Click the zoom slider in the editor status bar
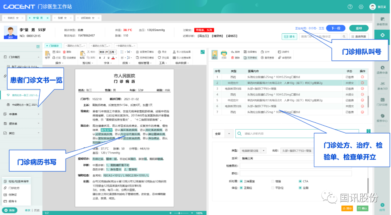 tap(181, 213)
